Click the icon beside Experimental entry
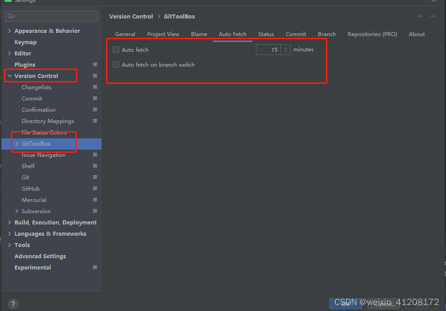Viewport: 446px width, 311px height. click(x=95, y=267)
